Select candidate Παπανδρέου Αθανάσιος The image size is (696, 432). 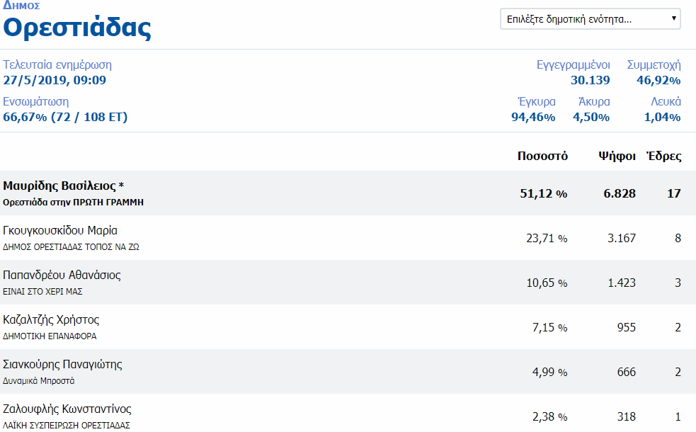click(x=62, y=275)
